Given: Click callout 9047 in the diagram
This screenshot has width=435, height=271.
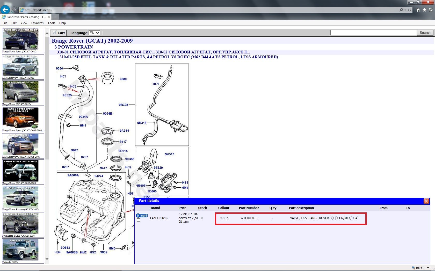Looking at the screenshot, I should (x=75, y=150).
